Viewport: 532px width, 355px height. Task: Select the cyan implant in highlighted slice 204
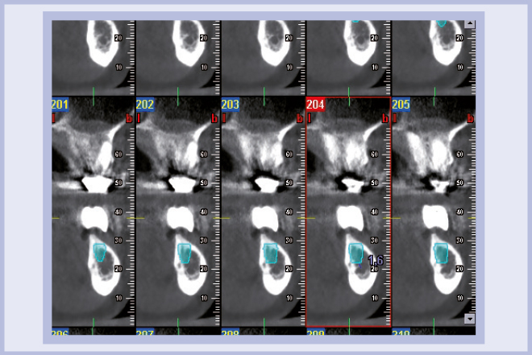point(356,253)
